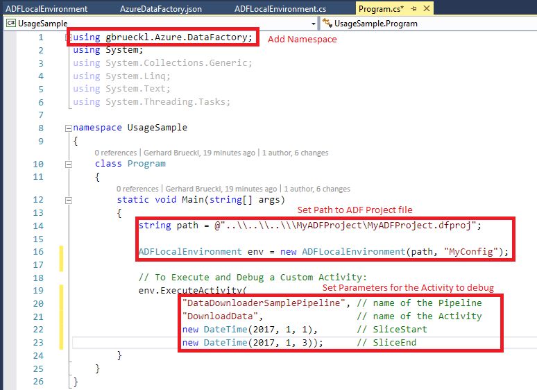The height and width of the screenshot is (390, 537).
Task: Click the class icon beside UsageSample.Program
Action: 327,24
